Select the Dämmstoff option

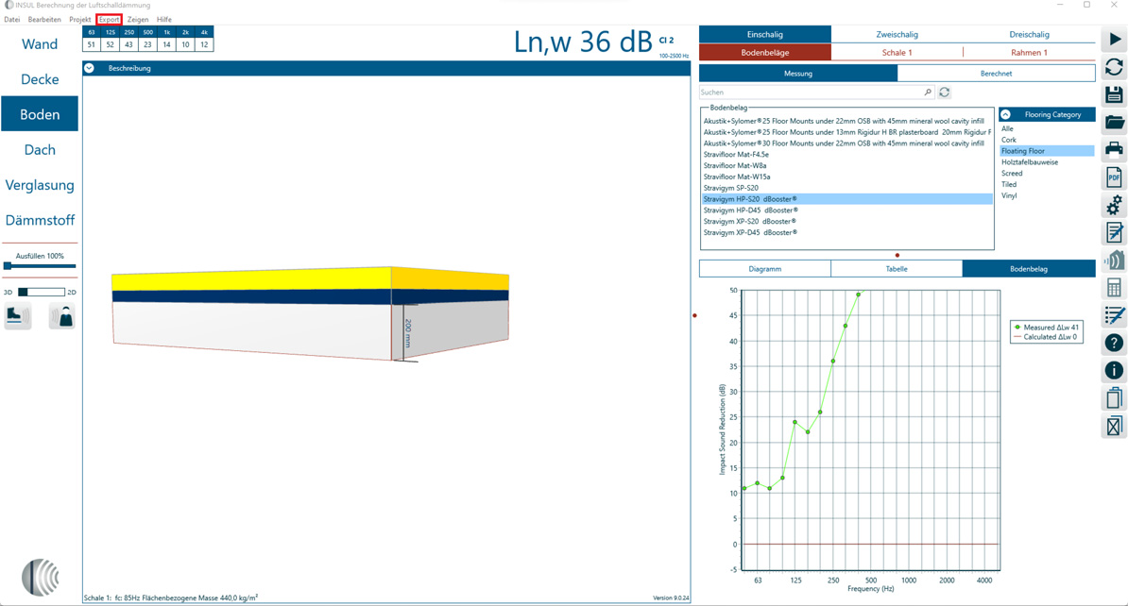pos(40,220)
